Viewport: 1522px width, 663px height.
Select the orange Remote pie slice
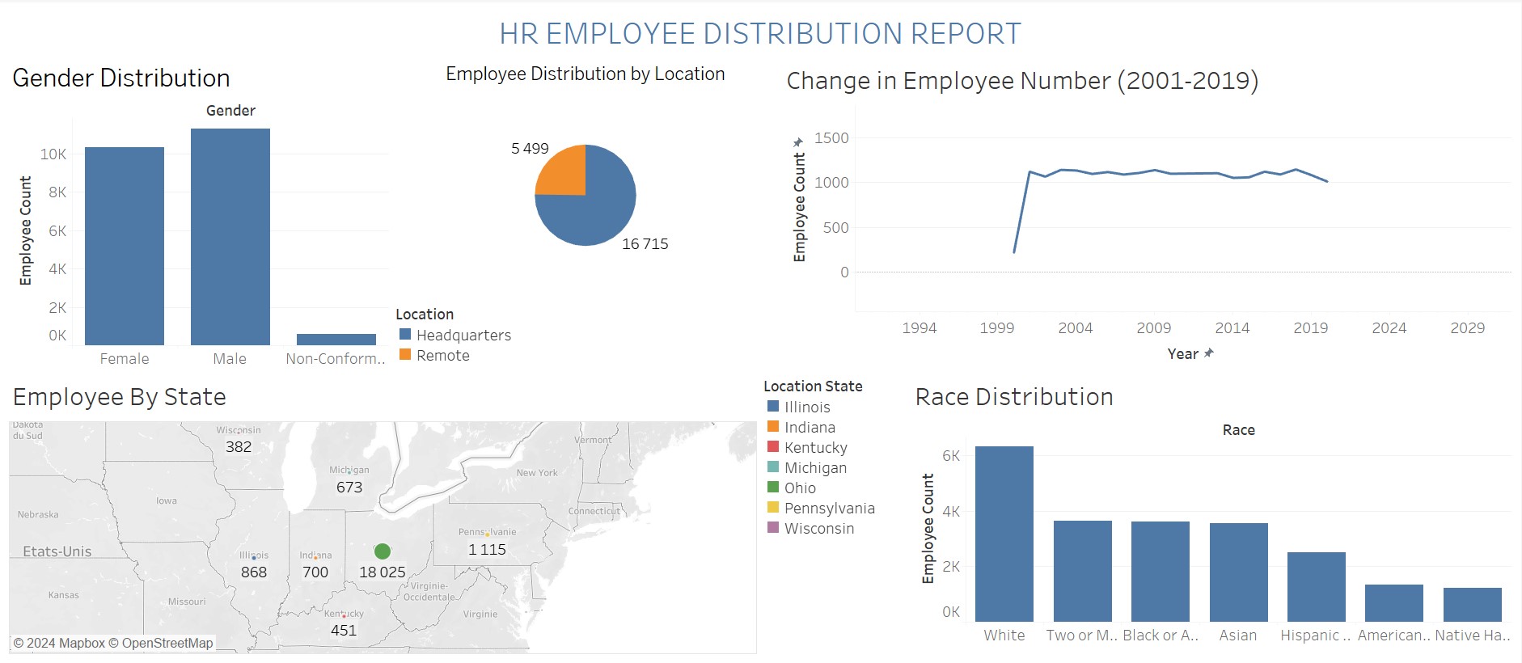coord(560,170)
